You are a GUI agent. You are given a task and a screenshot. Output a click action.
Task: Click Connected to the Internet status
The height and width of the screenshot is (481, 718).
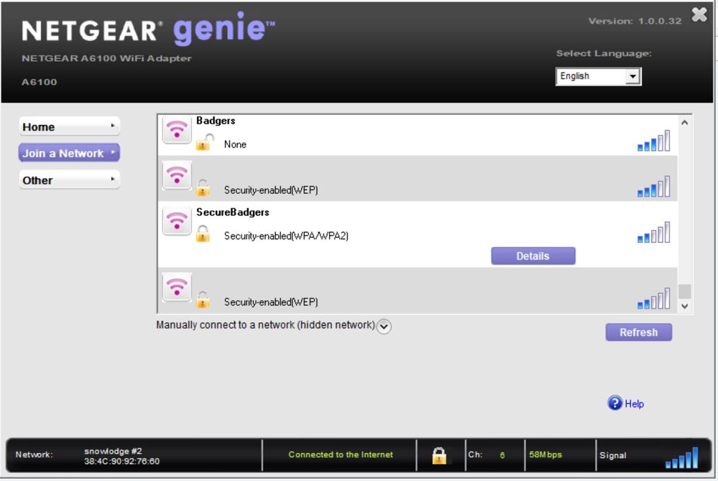pos(341,454)
